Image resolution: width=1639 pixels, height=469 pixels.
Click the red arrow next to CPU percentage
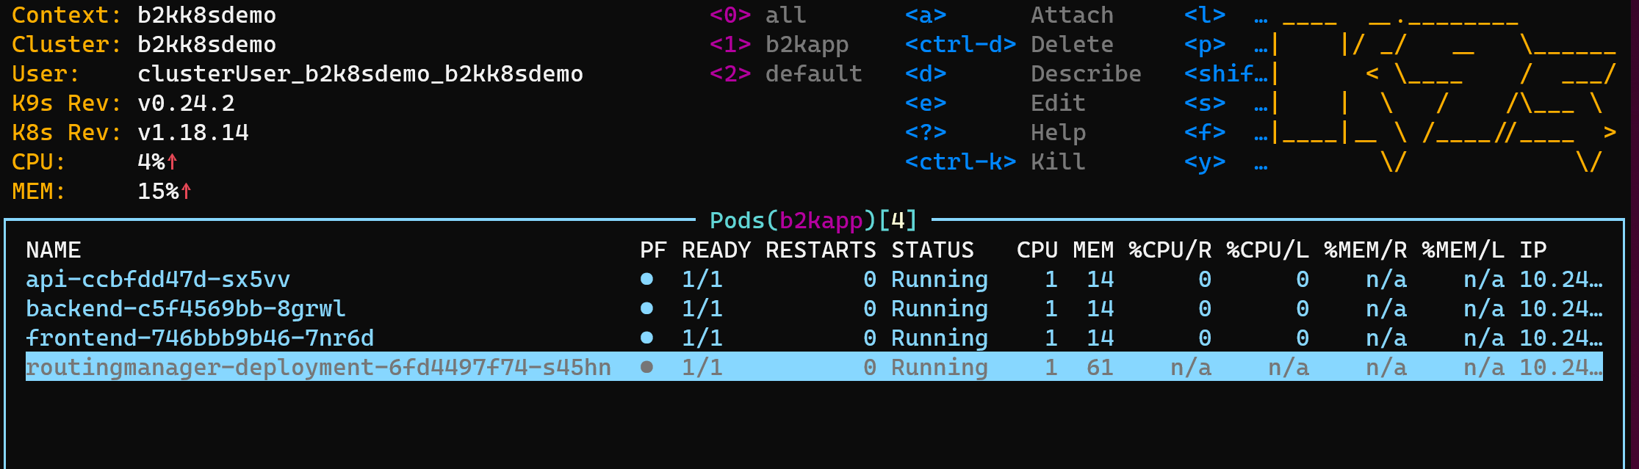click(x=172, y=161)
